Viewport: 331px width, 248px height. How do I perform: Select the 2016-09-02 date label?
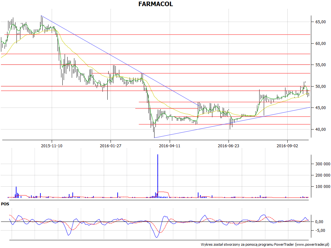(287, 146)
